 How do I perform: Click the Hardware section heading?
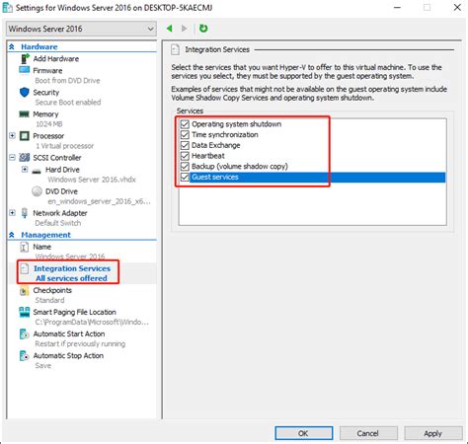[39, 47]
